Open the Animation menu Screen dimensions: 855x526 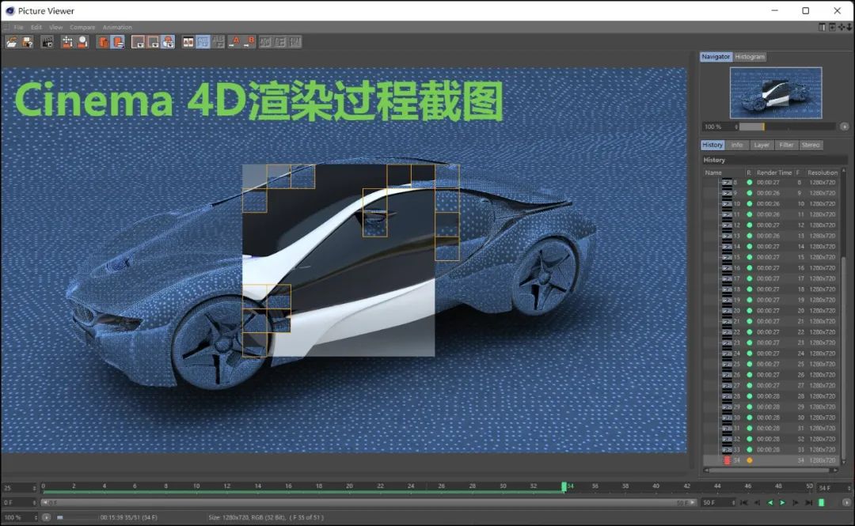117,28
